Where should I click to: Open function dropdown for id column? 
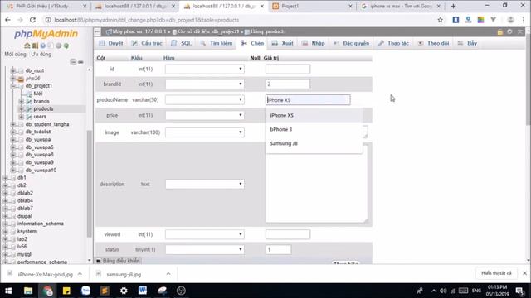click(x=205, y=69)
